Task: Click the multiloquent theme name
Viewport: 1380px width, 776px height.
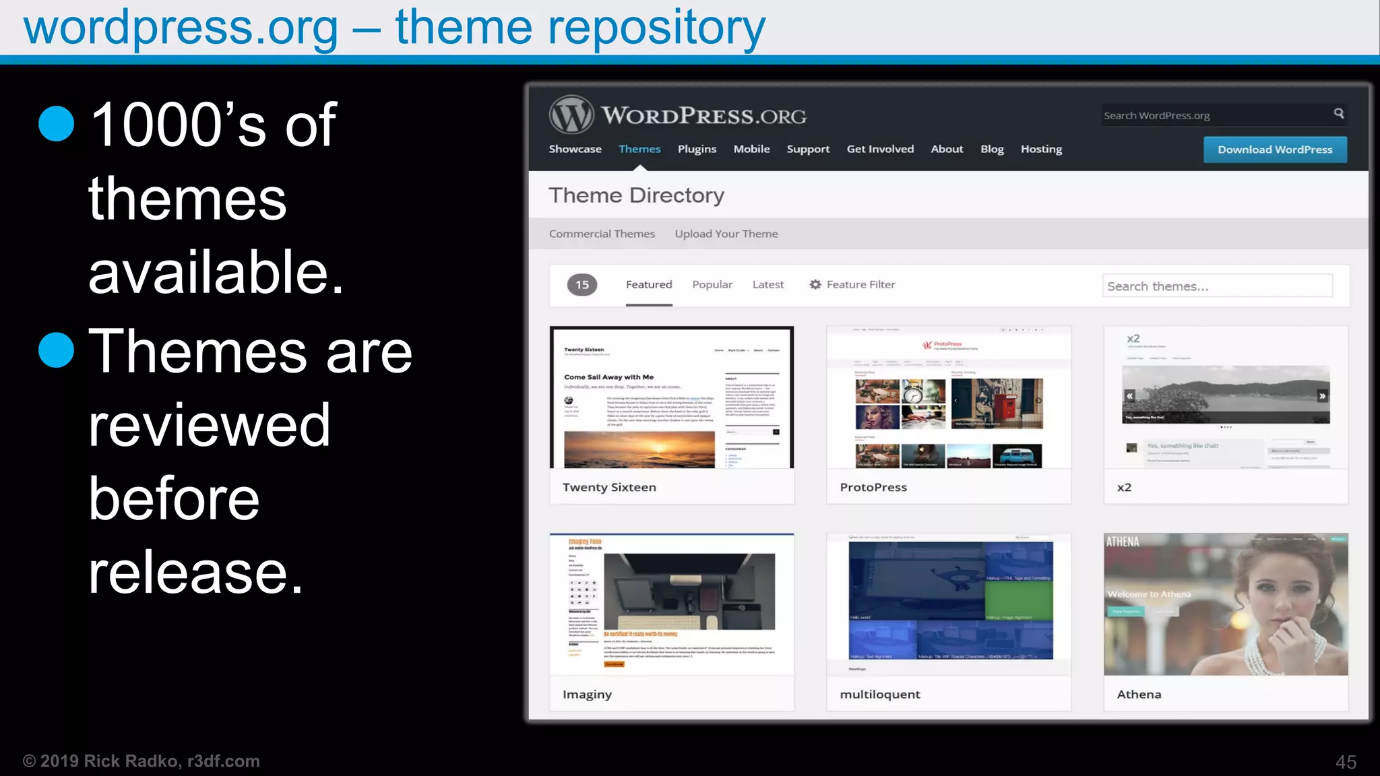Action: tap(879, 694)
